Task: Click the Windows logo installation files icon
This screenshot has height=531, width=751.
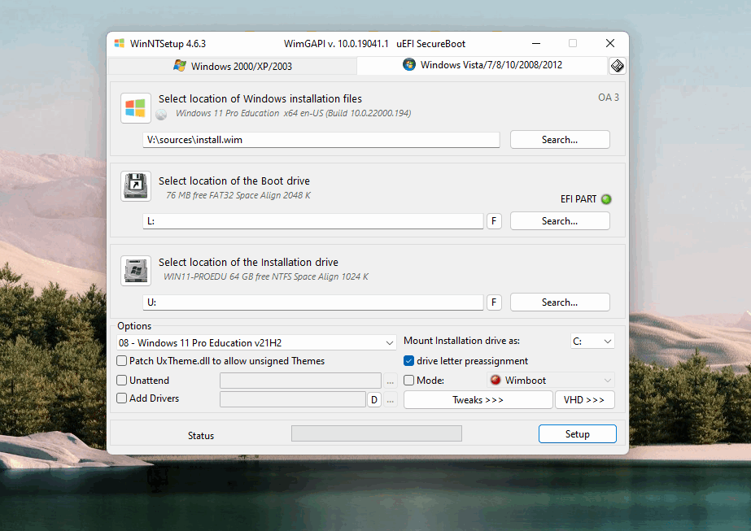Action: pos(136,107)
